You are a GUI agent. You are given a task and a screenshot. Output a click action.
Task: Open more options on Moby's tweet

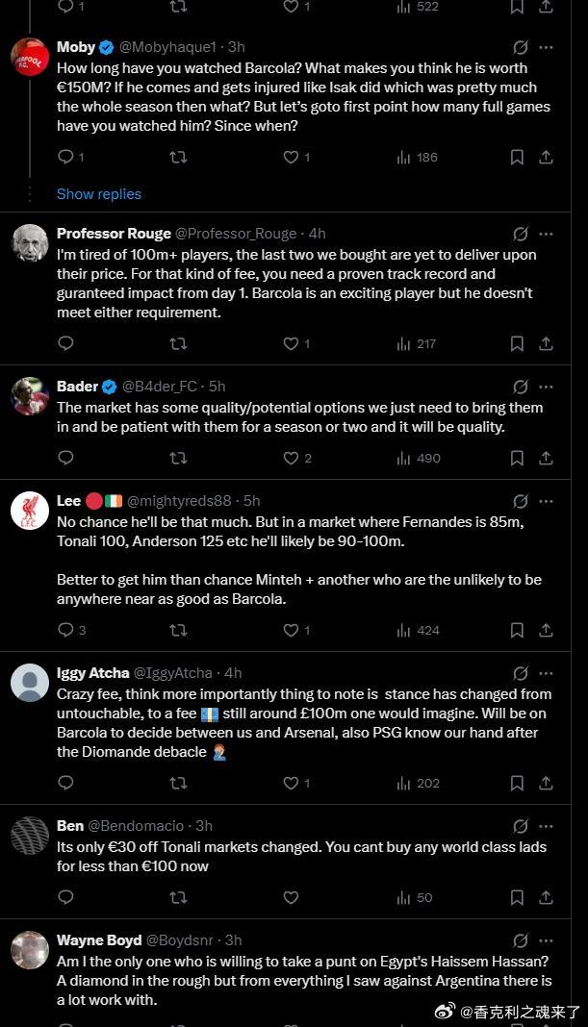[546, 47]
